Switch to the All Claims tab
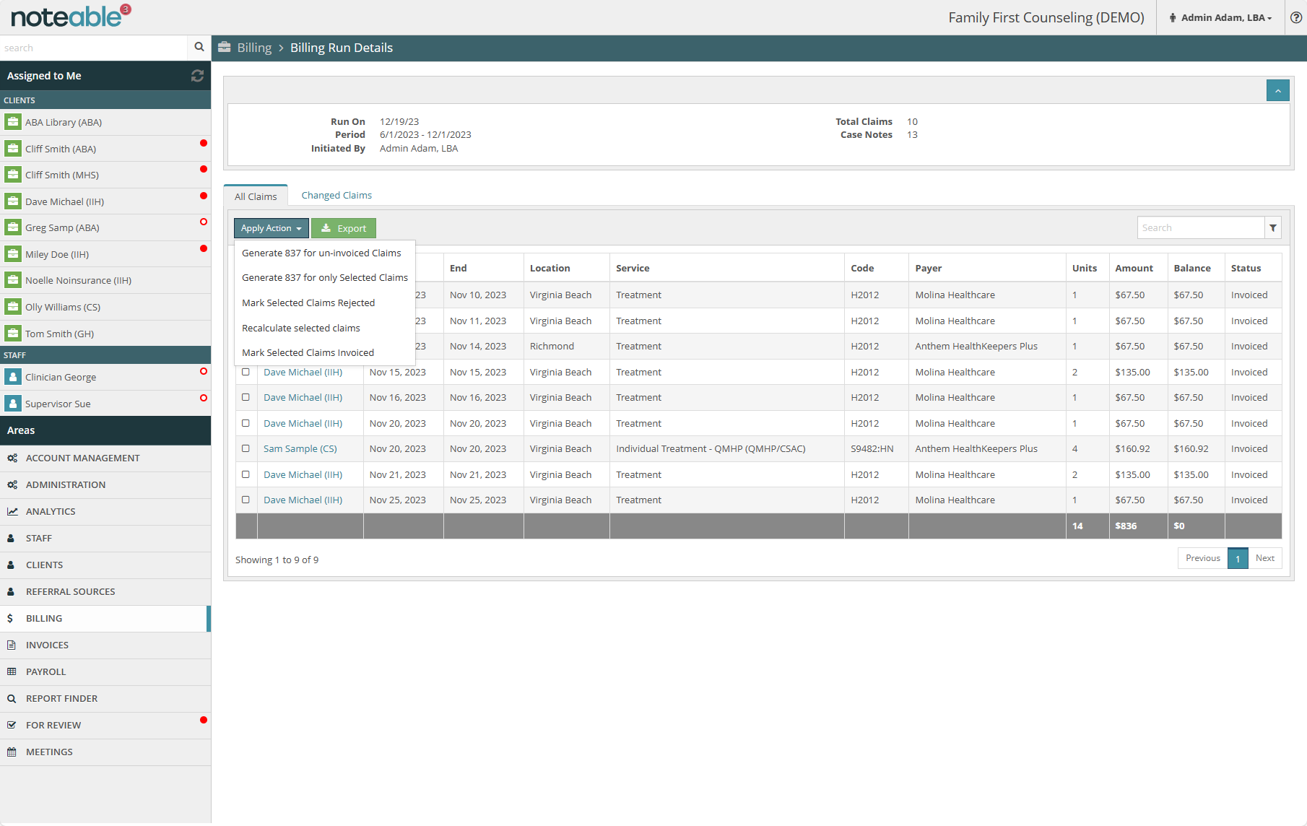This screenshot has width=1307, height=826. (x=256, y=196)
